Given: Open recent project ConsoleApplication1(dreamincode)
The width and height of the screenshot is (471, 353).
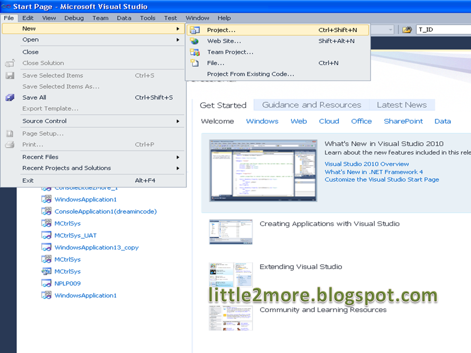Looking at the screenshot, I should [105, 211].
